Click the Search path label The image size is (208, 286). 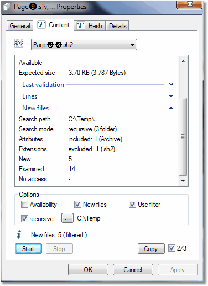(x=35, y=119)
